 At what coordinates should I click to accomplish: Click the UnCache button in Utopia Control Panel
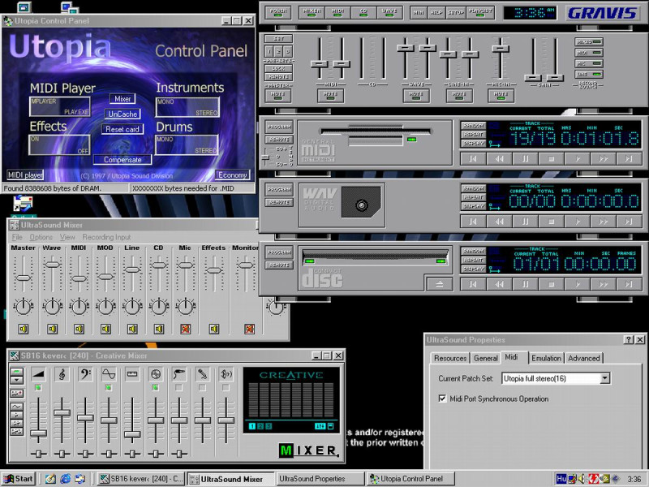pyautogui.click(x=122, y=114)
